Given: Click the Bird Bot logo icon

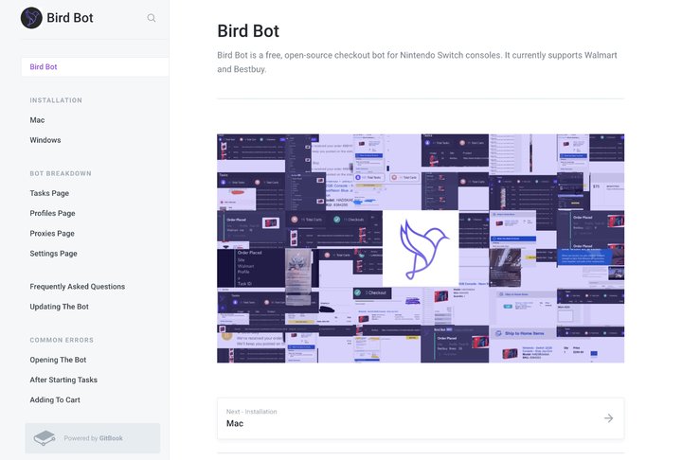Looking at the screenshot, I should click(x=31, y=18).
